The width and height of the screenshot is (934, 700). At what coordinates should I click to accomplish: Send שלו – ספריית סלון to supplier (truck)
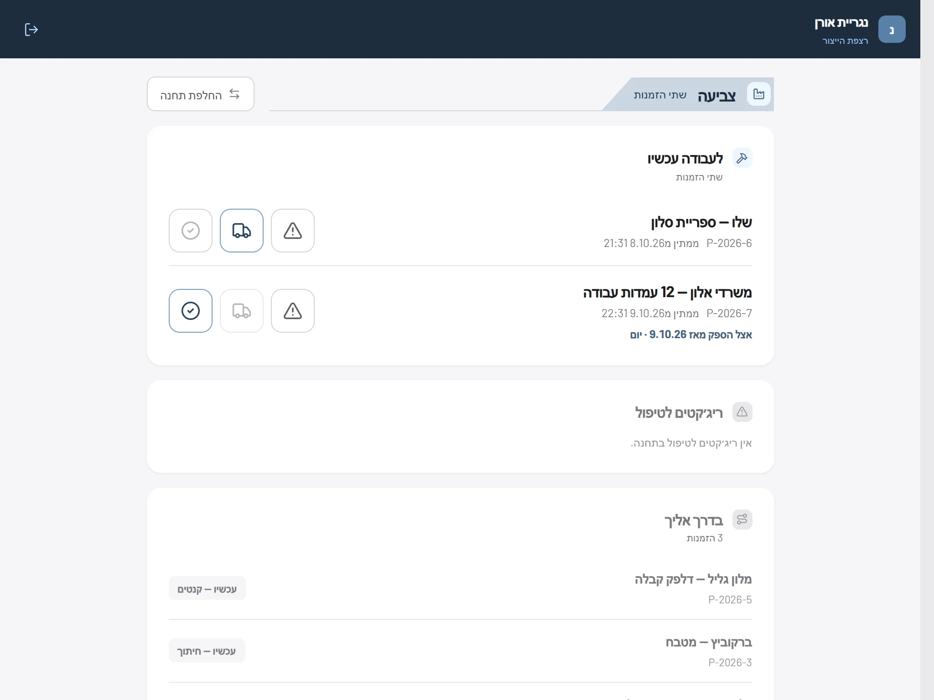(242, 231)
